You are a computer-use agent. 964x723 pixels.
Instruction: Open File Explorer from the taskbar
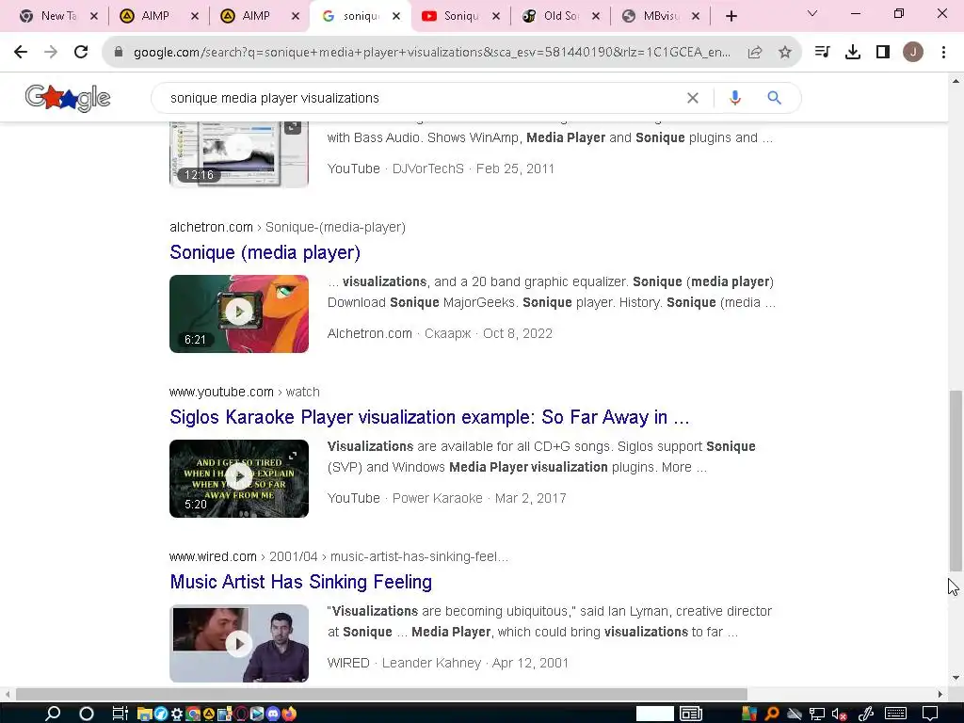[x=144, y=714]
